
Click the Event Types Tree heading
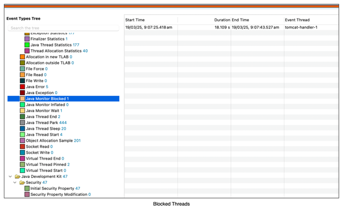click(x=23, y=19)
